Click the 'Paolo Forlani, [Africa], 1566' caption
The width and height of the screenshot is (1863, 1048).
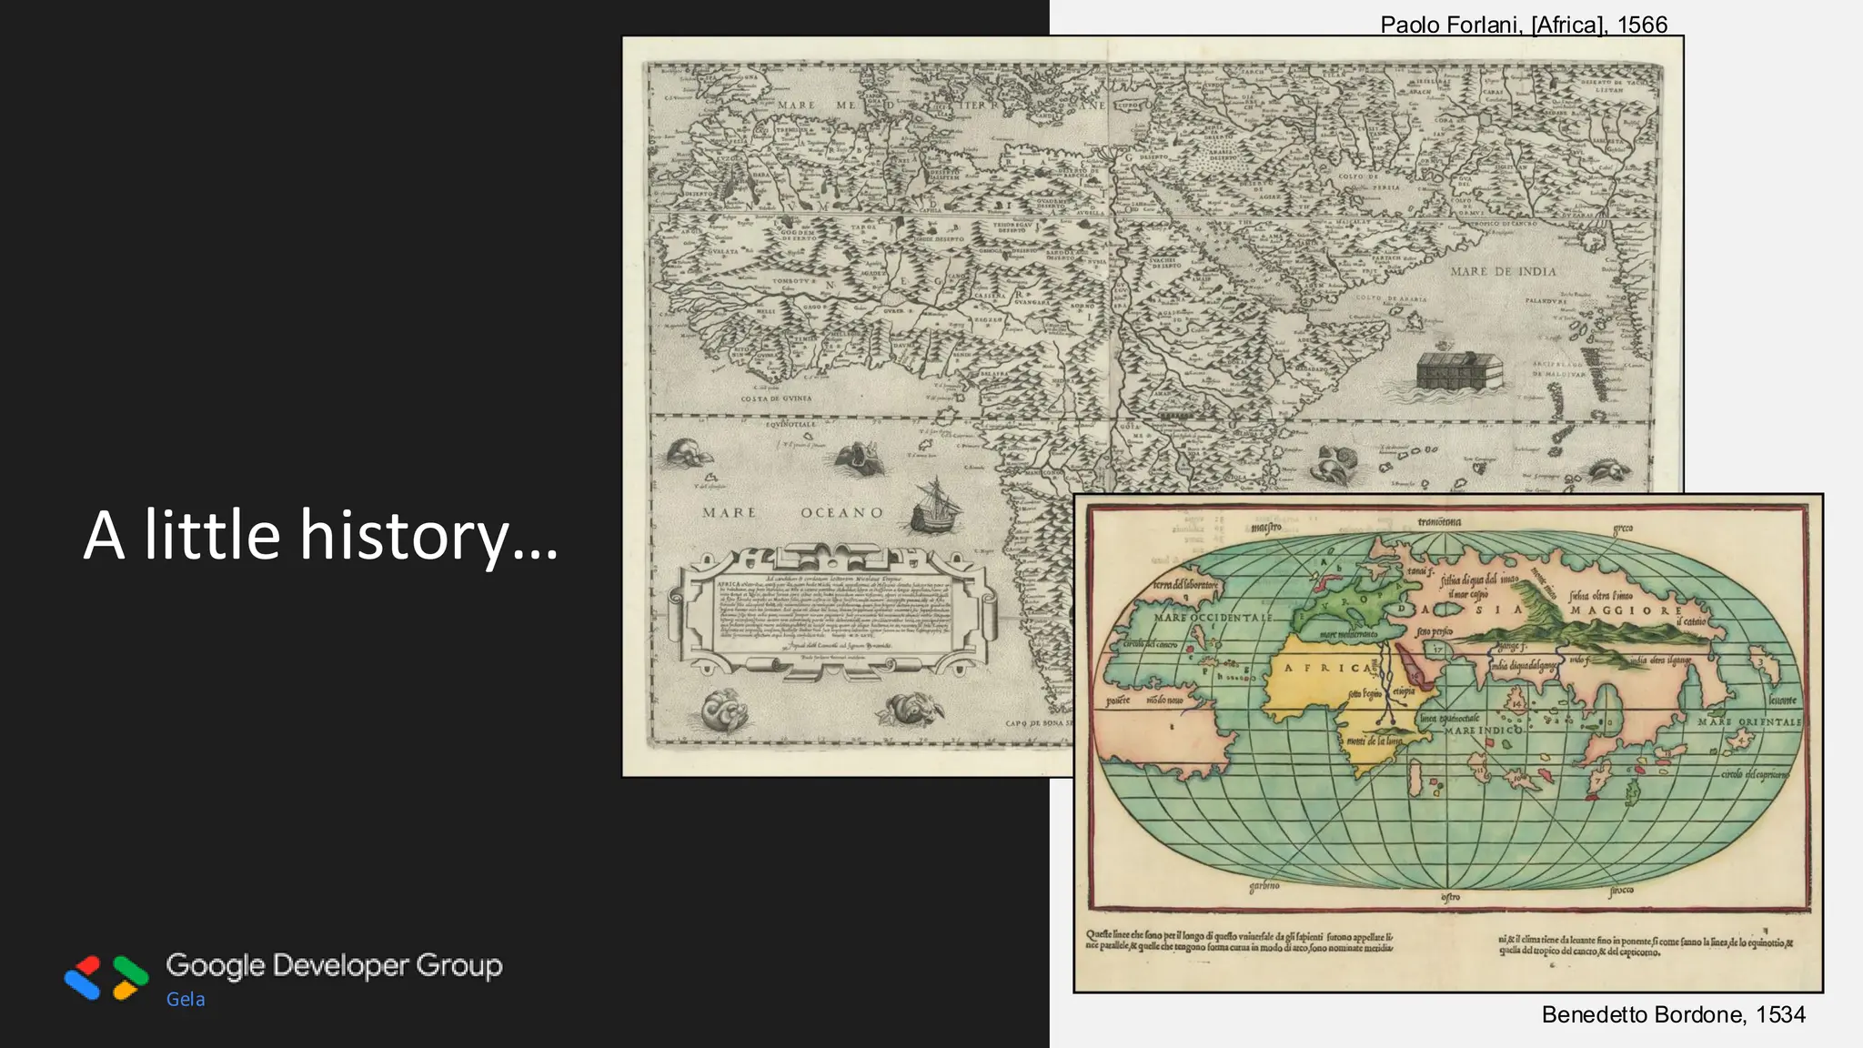1524,25
